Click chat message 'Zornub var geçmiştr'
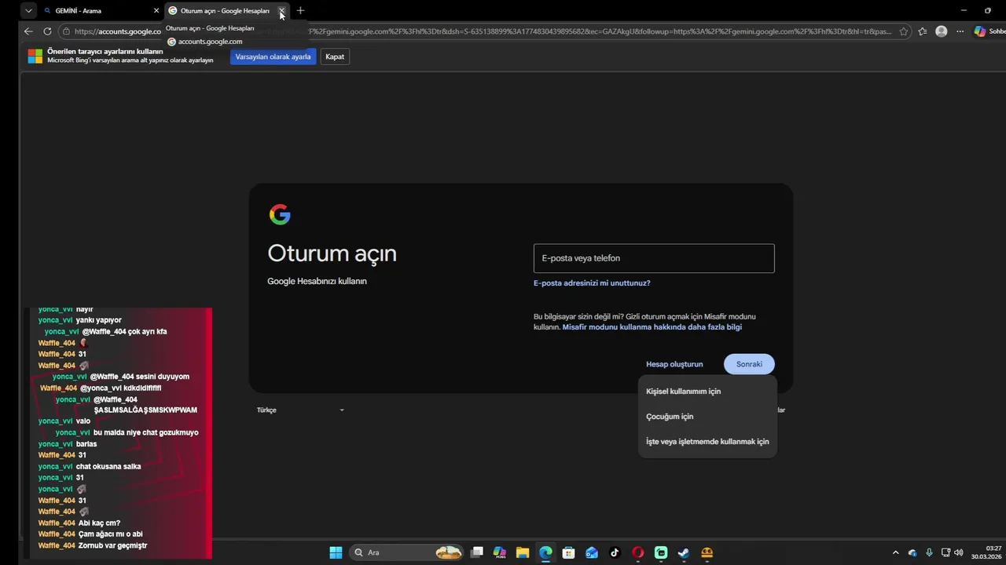The width and height of the screenshot is (1006, 565). coord(112,545)
